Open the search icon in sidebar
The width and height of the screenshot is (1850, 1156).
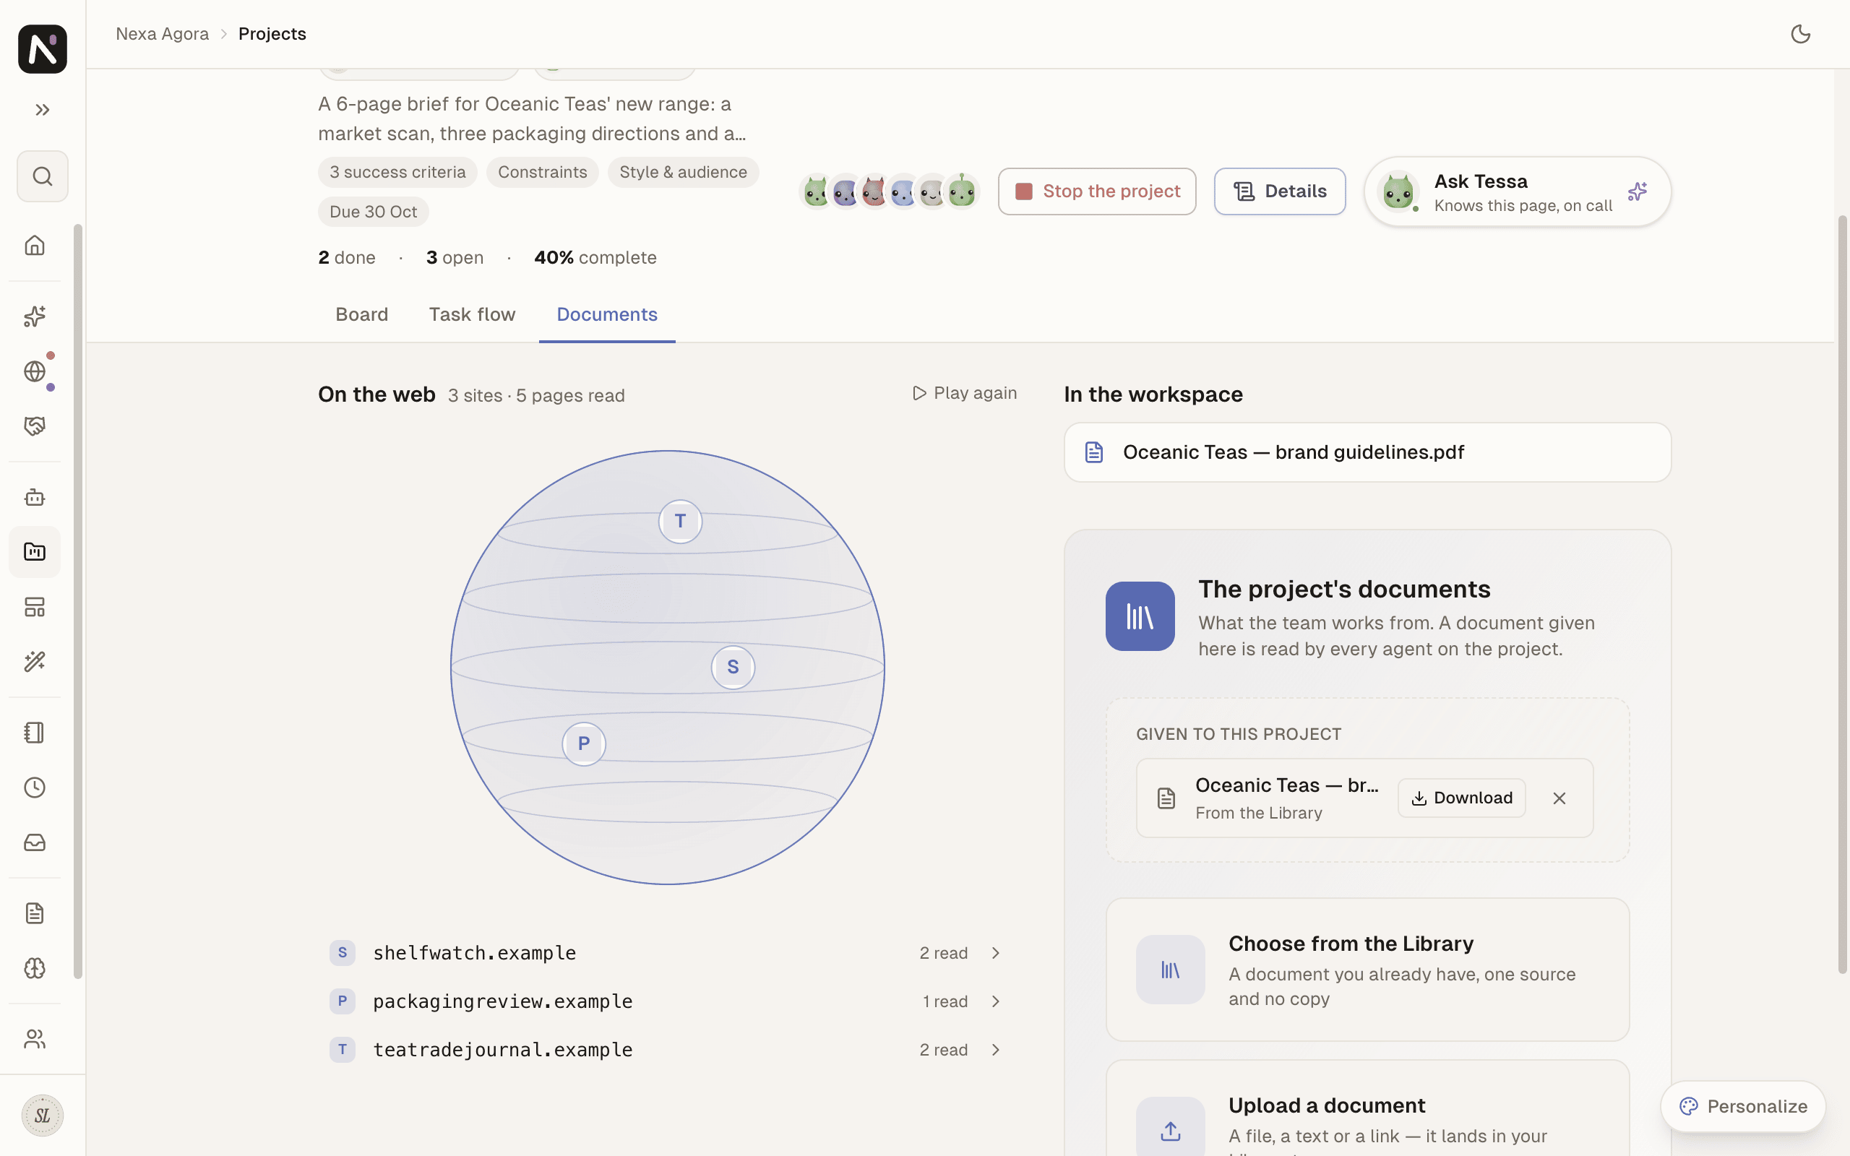42,176
